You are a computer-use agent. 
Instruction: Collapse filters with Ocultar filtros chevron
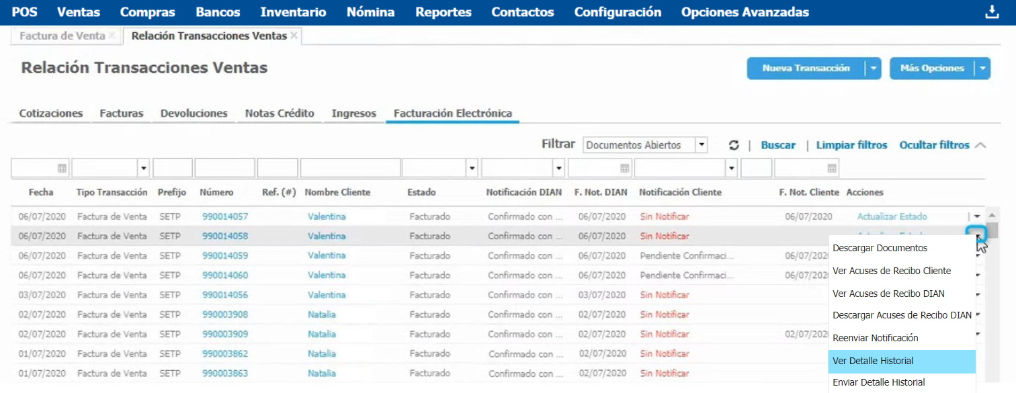tap(980, 145)
